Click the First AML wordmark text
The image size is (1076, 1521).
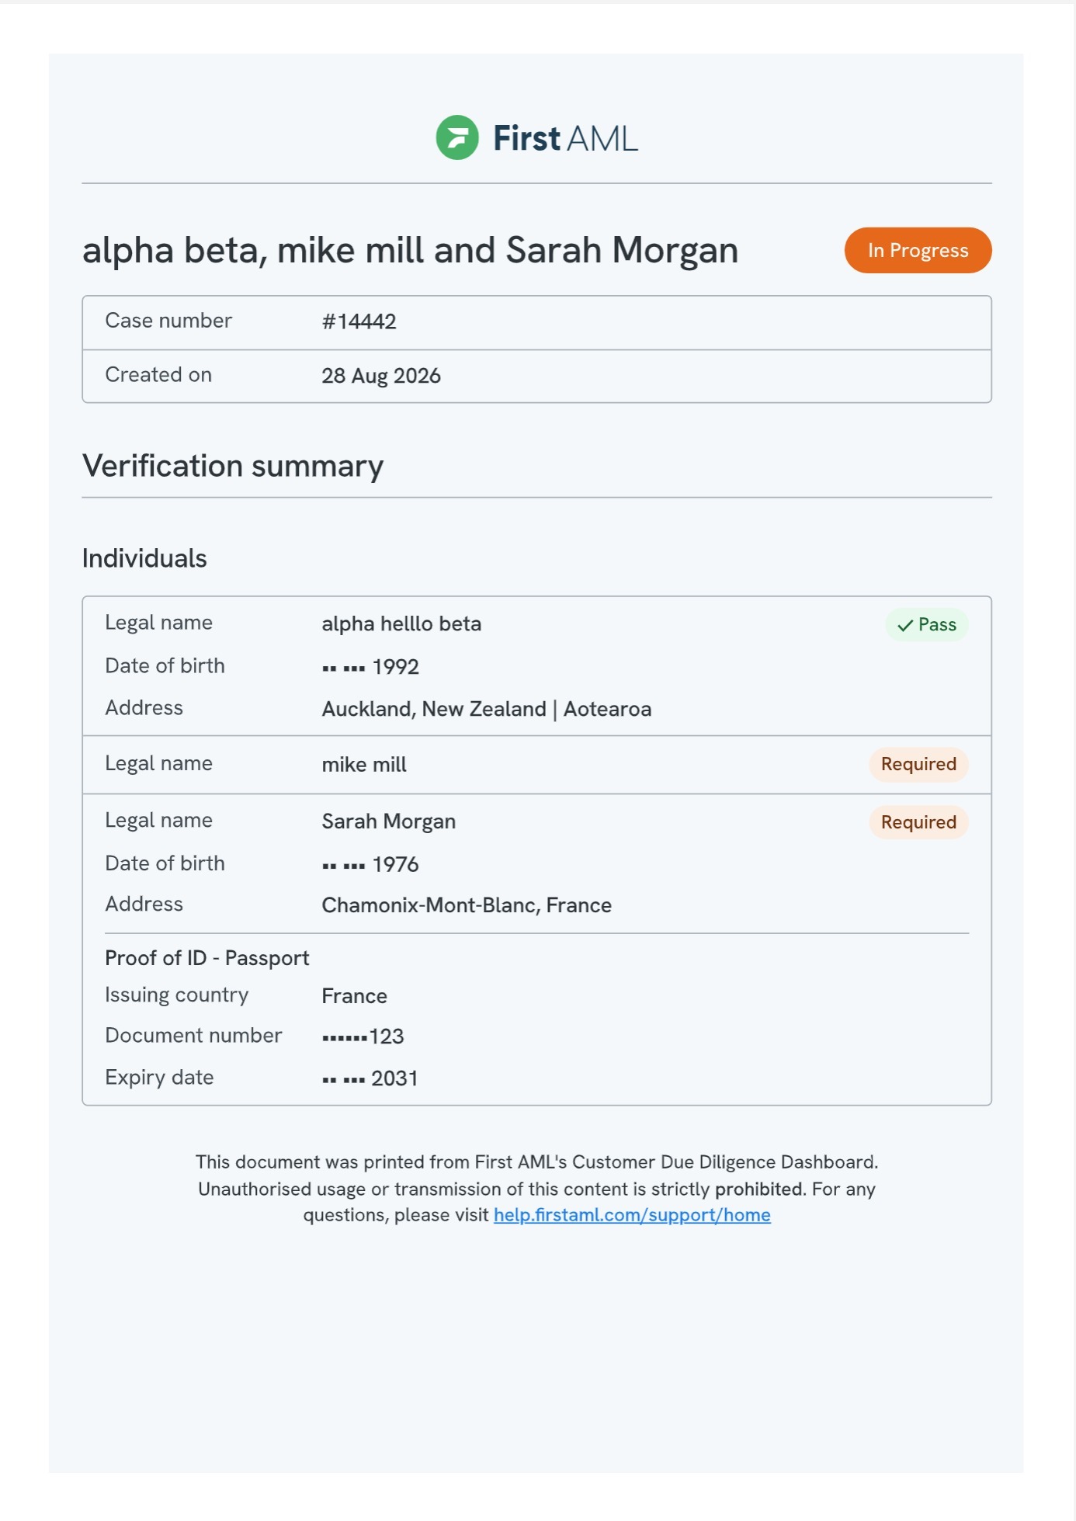[565, 138]
